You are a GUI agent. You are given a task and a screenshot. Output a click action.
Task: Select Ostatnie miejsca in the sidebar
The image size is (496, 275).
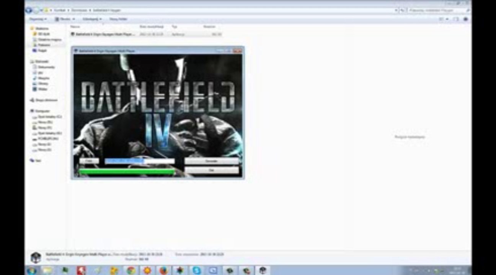[46, 39]
